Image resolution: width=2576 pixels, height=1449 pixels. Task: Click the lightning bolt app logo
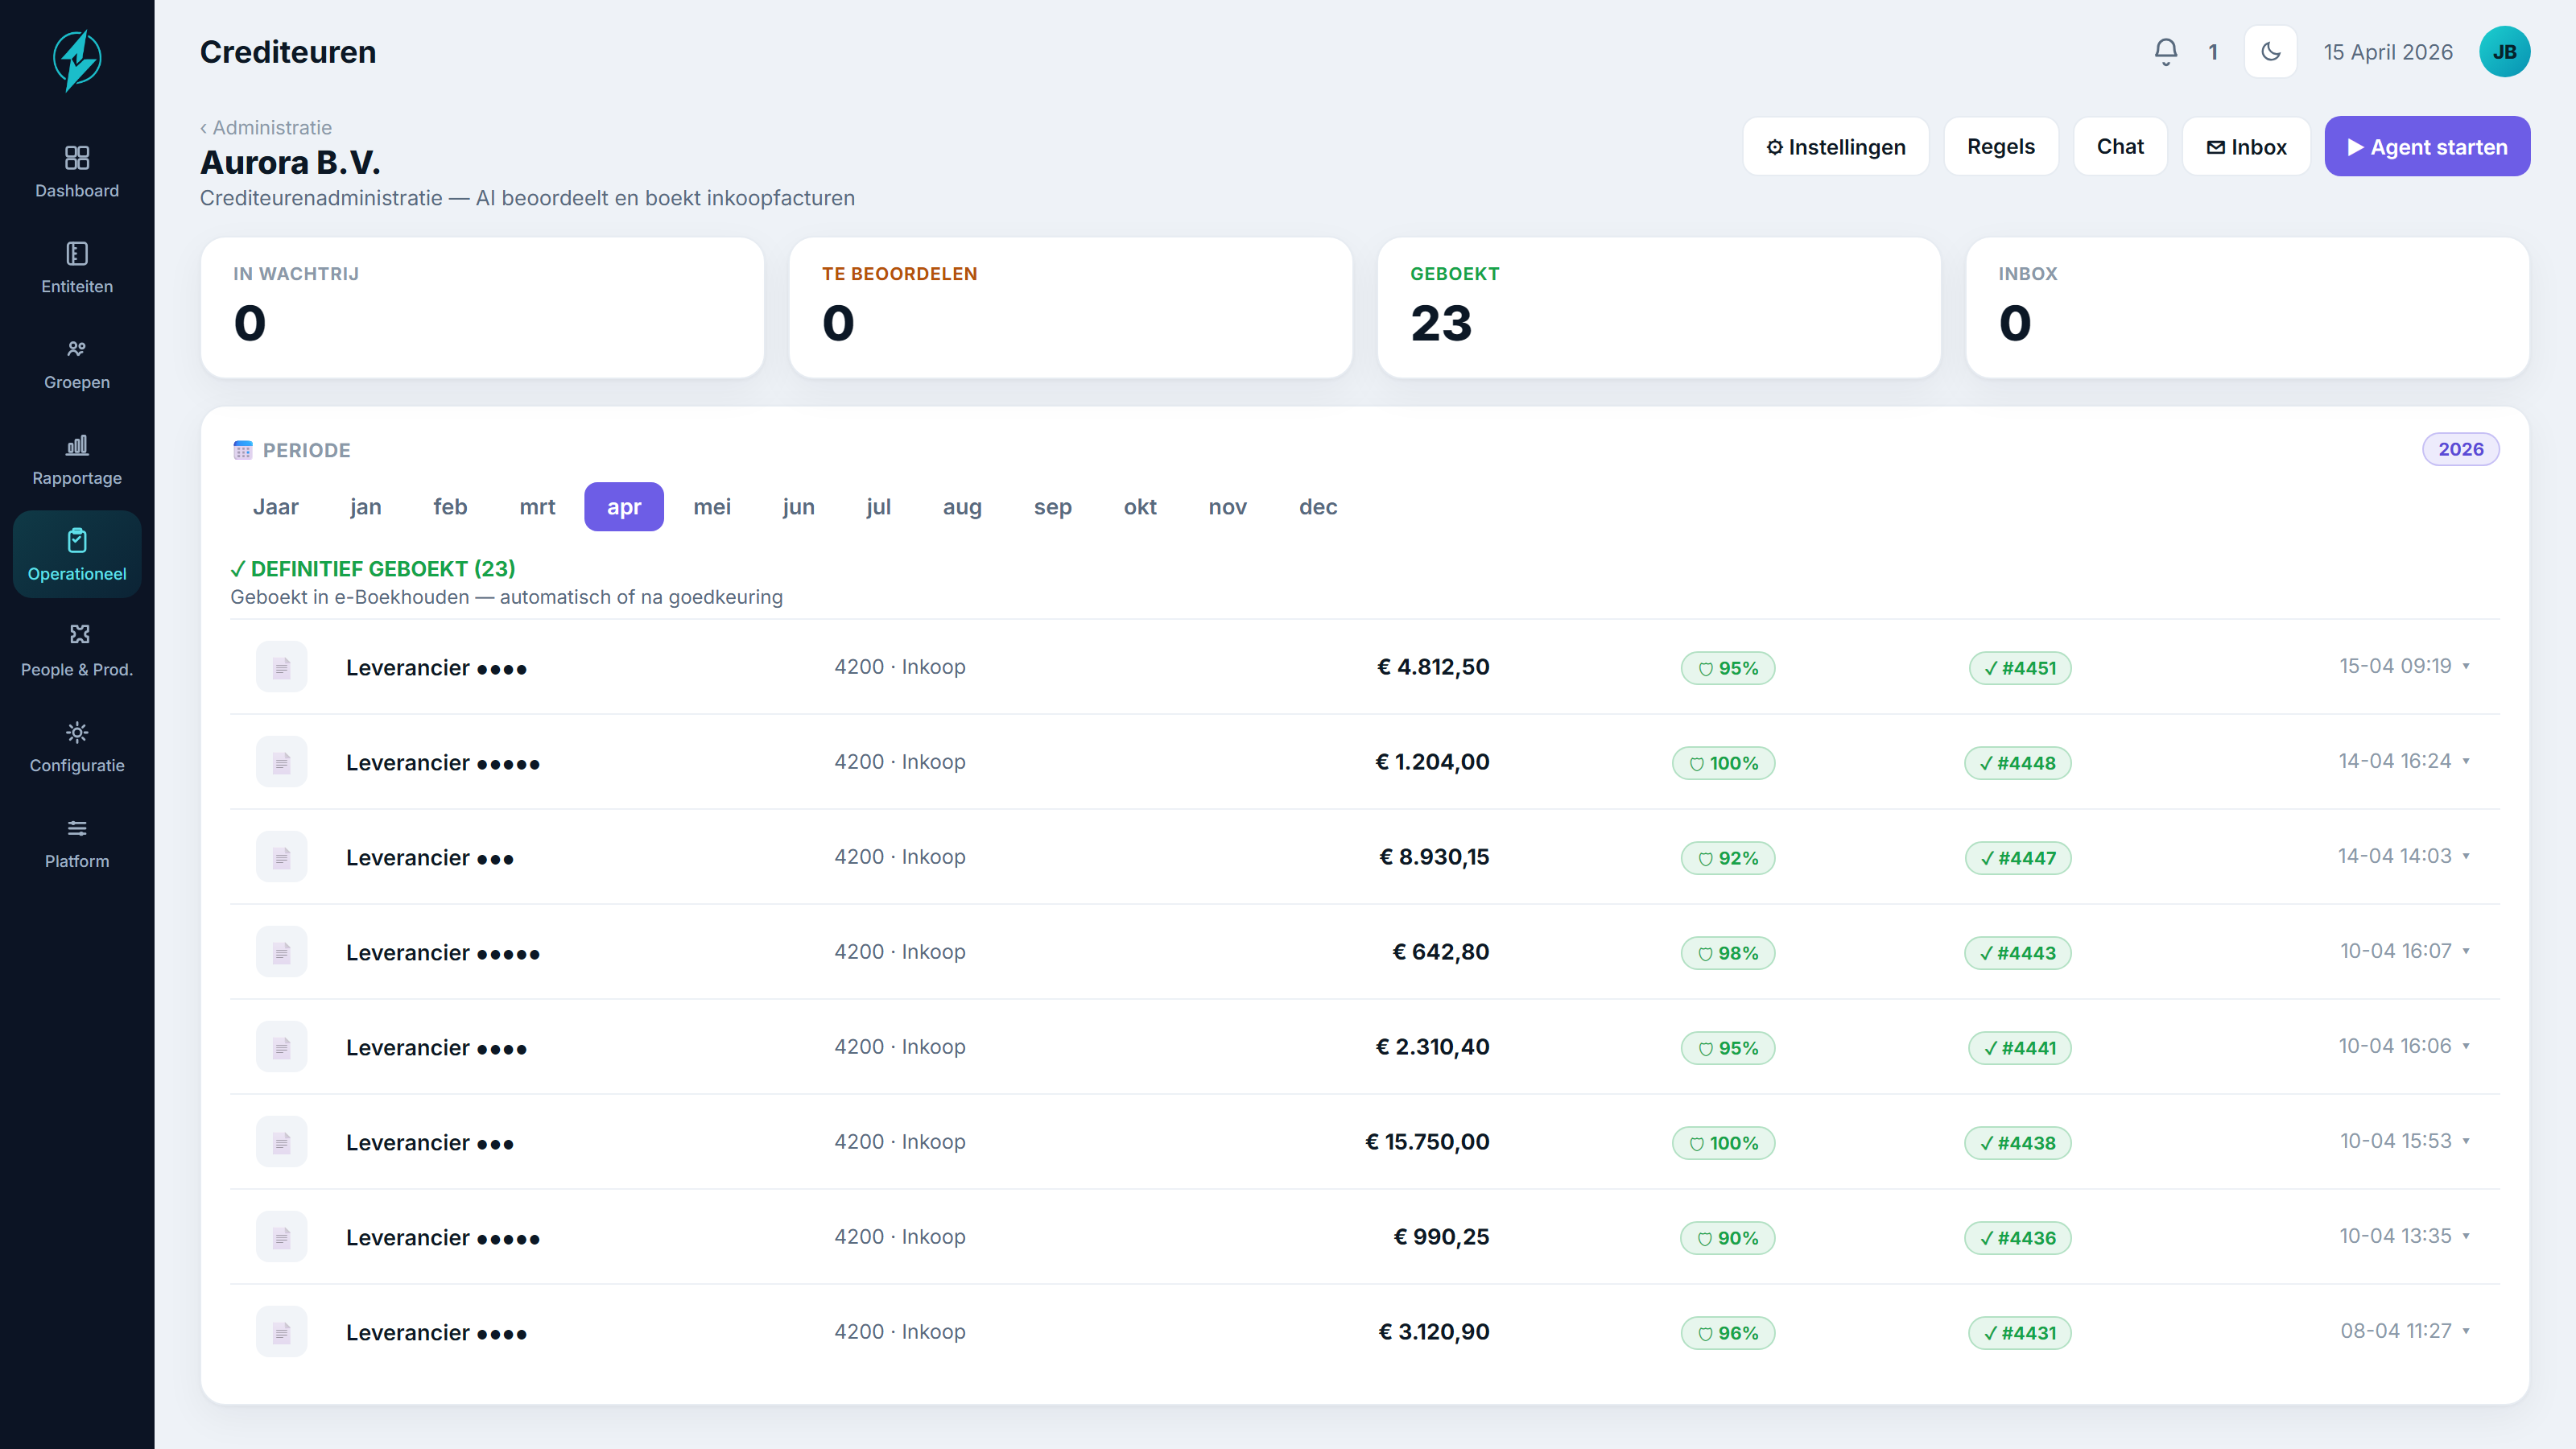pyautogui.click(x=77, y=60)
